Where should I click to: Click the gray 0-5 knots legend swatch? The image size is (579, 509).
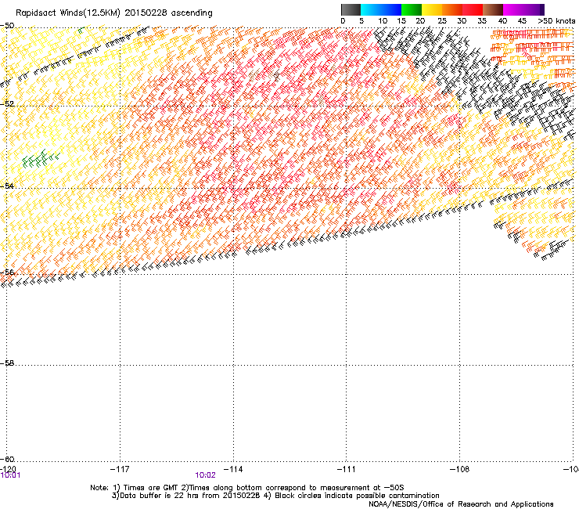(351, 9)
